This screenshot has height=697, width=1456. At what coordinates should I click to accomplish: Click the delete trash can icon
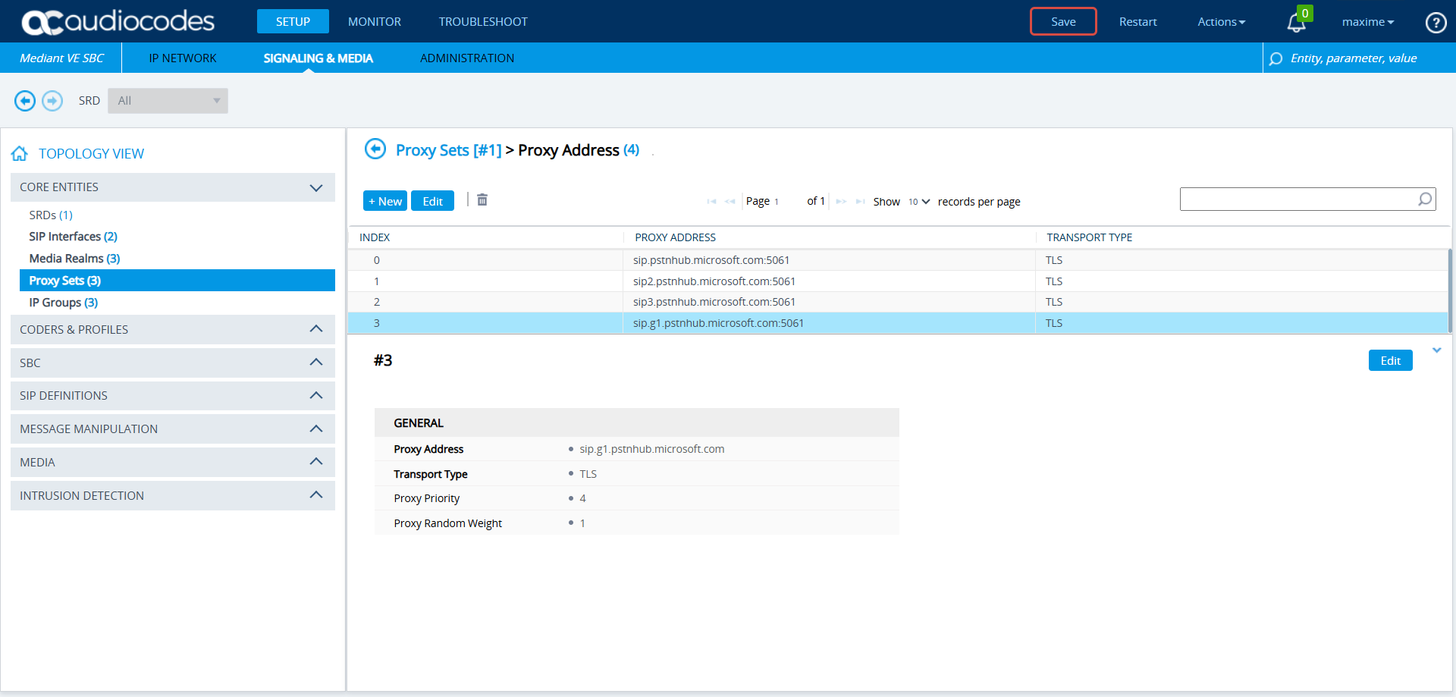pos(482,200)
